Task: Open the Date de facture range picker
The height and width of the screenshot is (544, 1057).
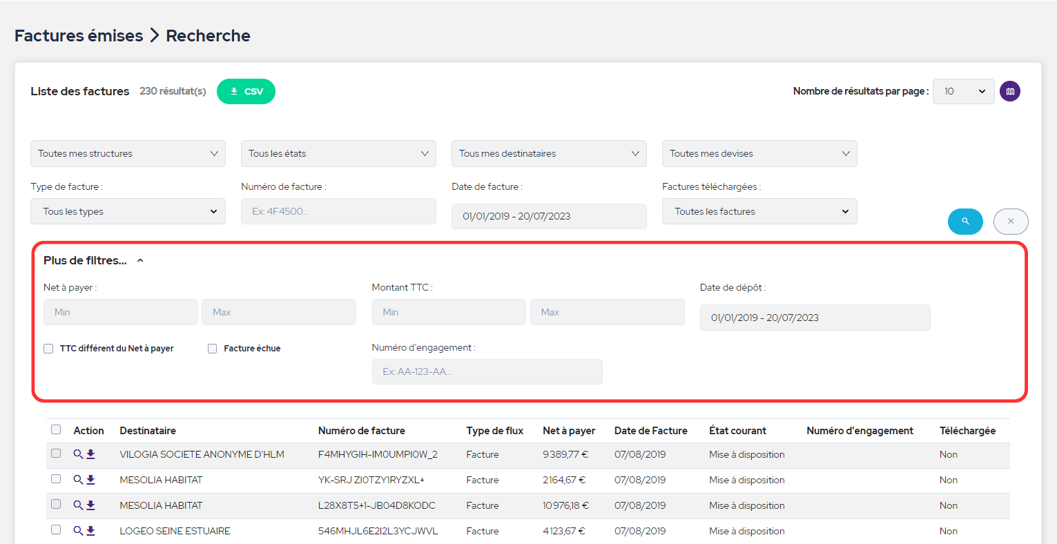Action: 549,216
